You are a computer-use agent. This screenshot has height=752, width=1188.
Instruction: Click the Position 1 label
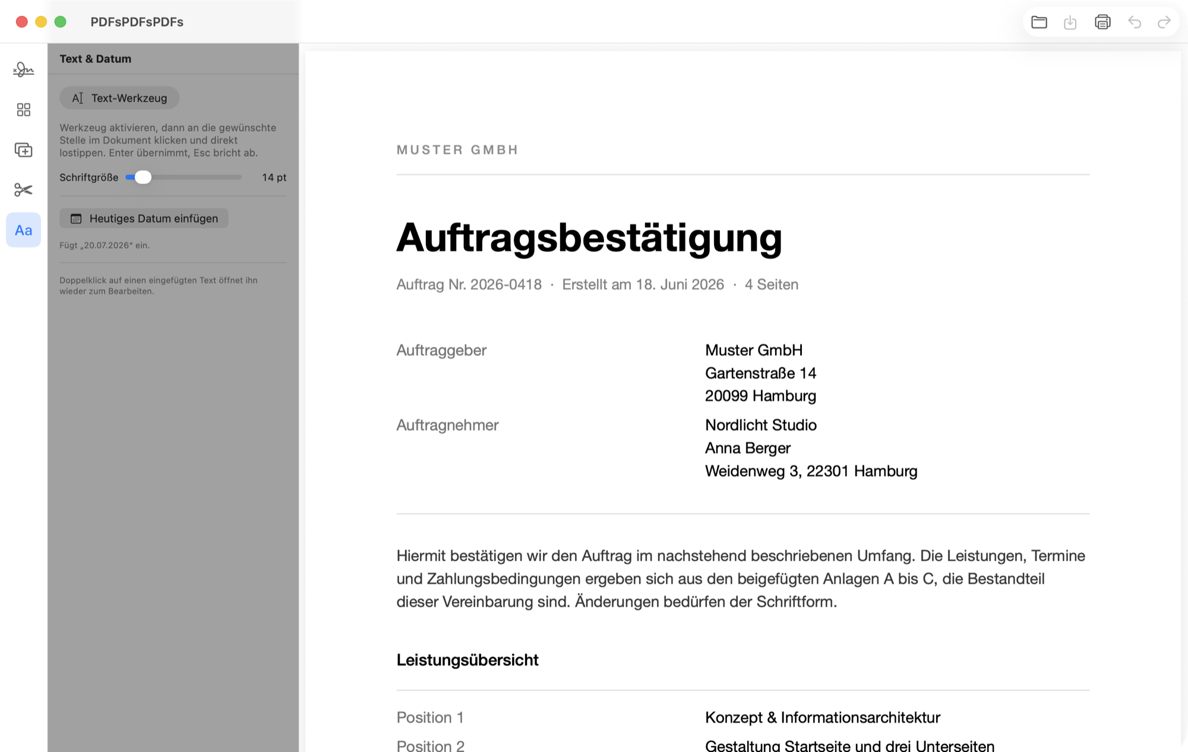[x=430, y=718]
